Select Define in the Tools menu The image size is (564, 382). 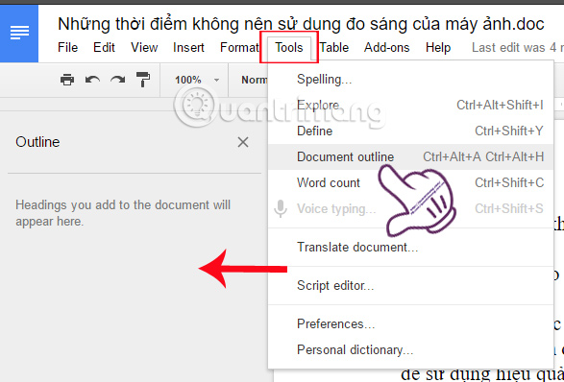(x=411, y=131)
